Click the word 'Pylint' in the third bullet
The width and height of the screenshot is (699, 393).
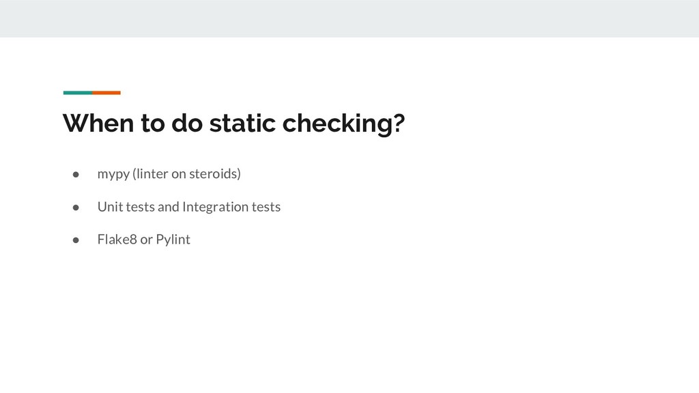coord(173,239)
